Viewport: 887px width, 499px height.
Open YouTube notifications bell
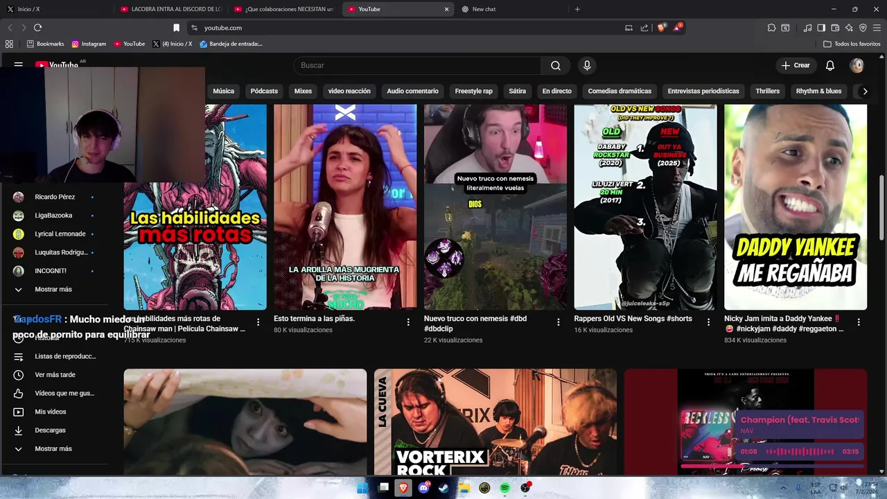(x=830, y=65)
